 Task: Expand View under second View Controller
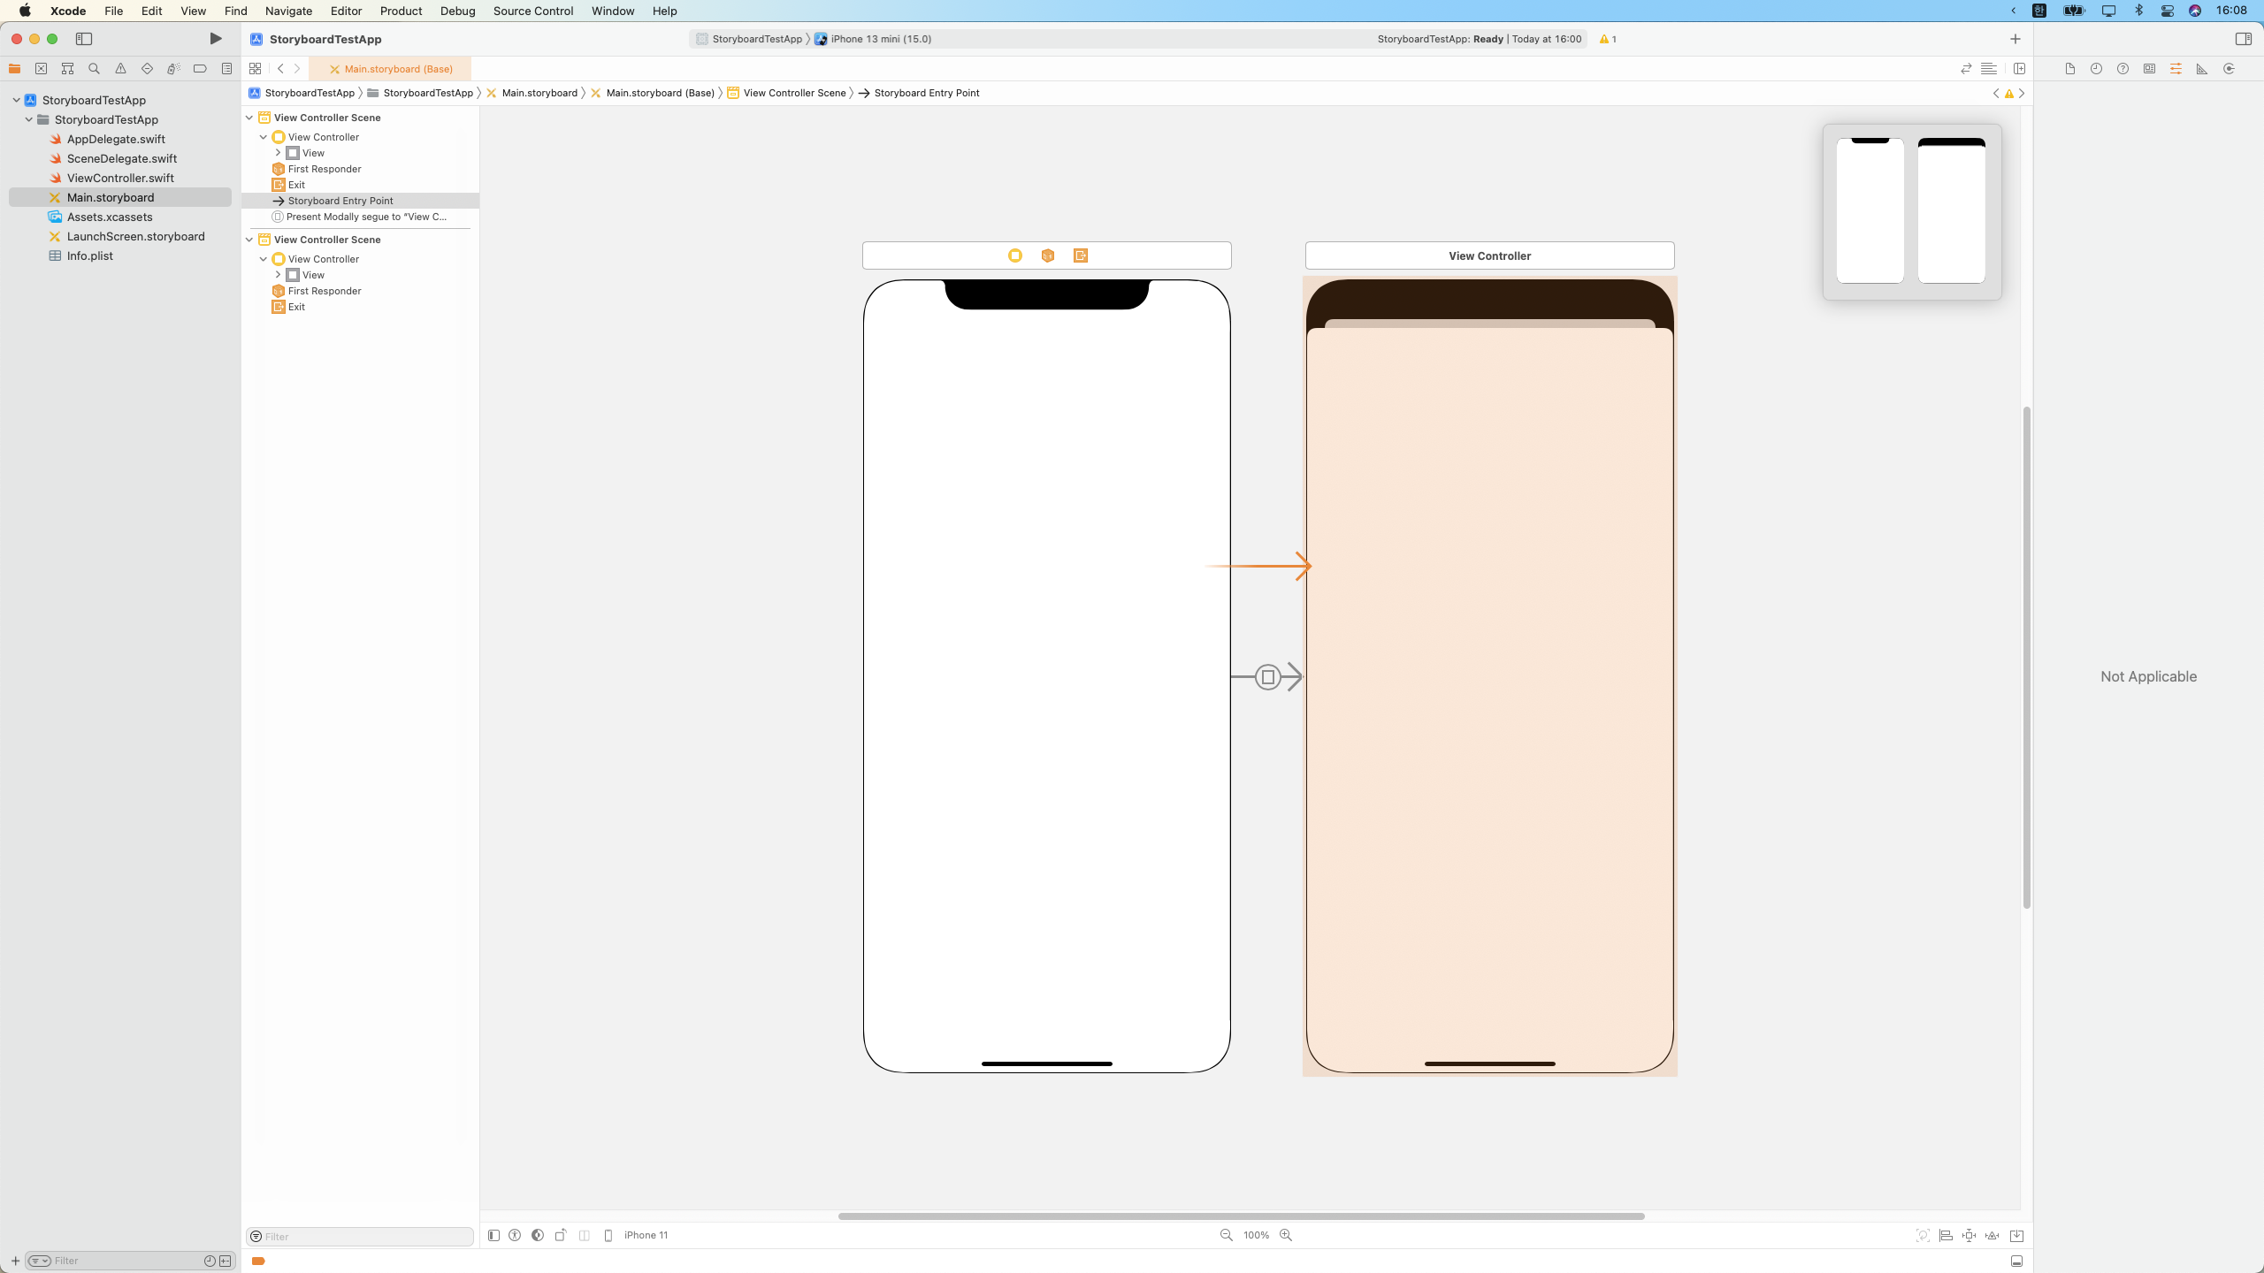278,275
